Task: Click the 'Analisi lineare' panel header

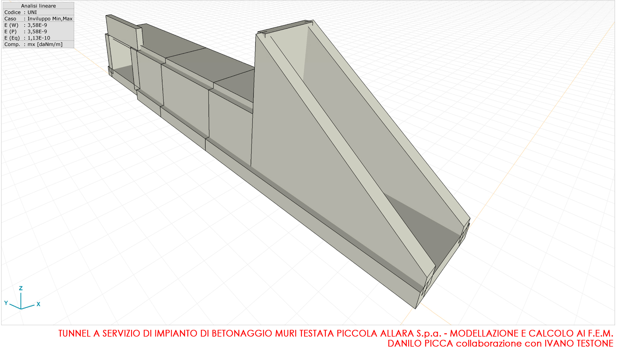Action: click(x=38, y=6)
